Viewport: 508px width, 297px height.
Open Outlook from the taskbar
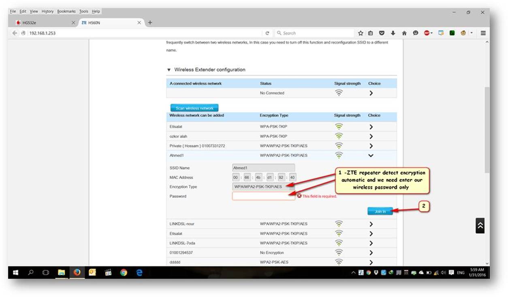(x=92, y=273)
